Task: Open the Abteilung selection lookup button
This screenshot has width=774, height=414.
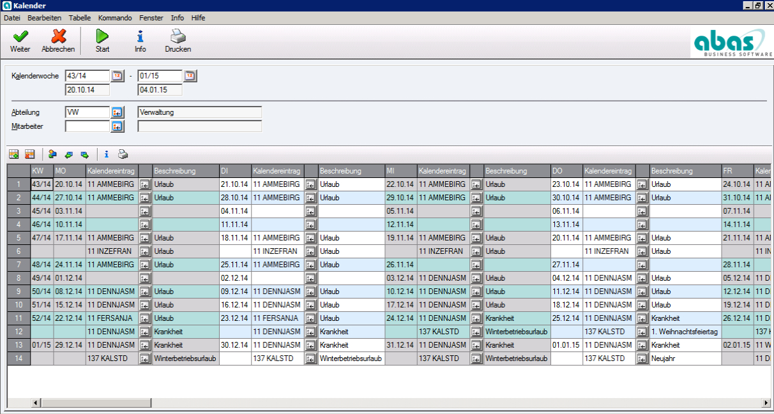Action: coord(118,112)
